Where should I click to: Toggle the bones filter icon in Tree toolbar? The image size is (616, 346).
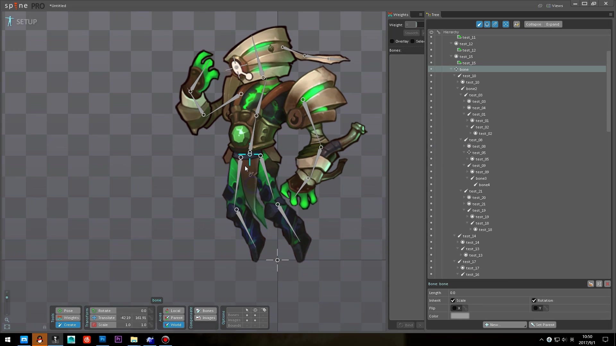[479, 24]
